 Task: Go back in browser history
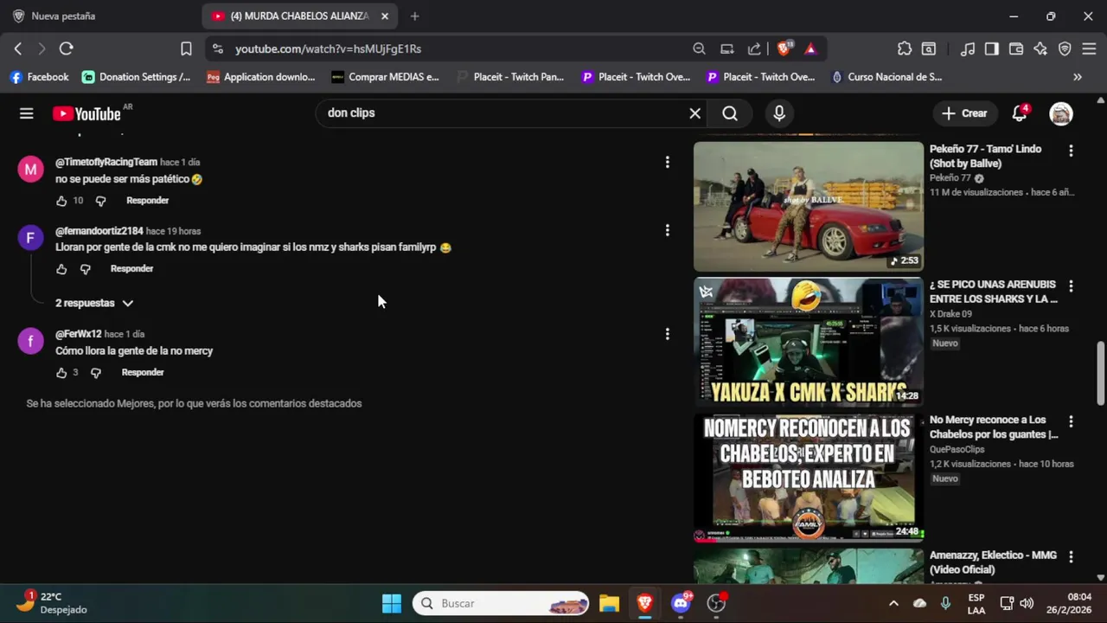tap(17, 48)
